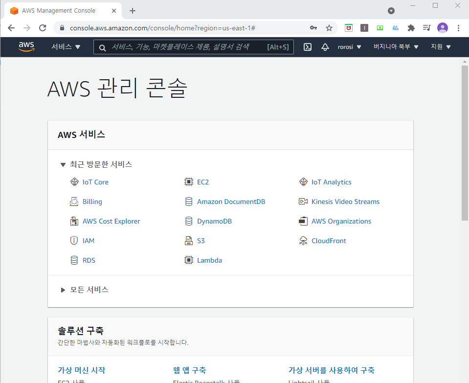Open Chrome three-dot menu
The width and height of the screenshot is (469, 383).
coord(458,28)
